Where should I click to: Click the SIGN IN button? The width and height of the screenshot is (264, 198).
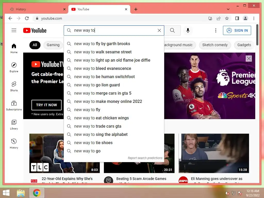237,30
